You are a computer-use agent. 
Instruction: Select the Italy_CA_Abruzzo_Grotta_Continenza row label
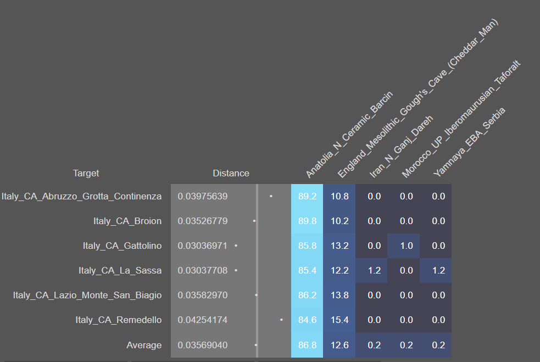coord(82,196)
